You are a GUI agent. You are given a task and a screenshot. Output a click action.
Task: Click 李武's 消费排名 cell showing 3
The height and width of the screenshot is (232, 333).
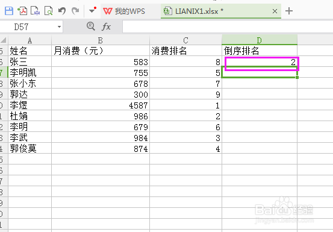coord(185,137)
